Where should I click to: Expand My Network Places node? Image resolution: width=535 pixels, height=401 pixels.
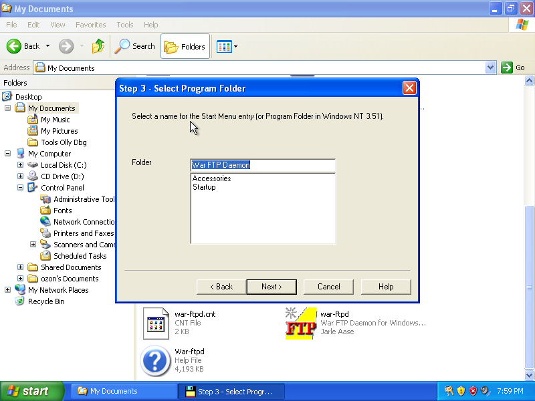pyautogui.click(x=7, y=290)
